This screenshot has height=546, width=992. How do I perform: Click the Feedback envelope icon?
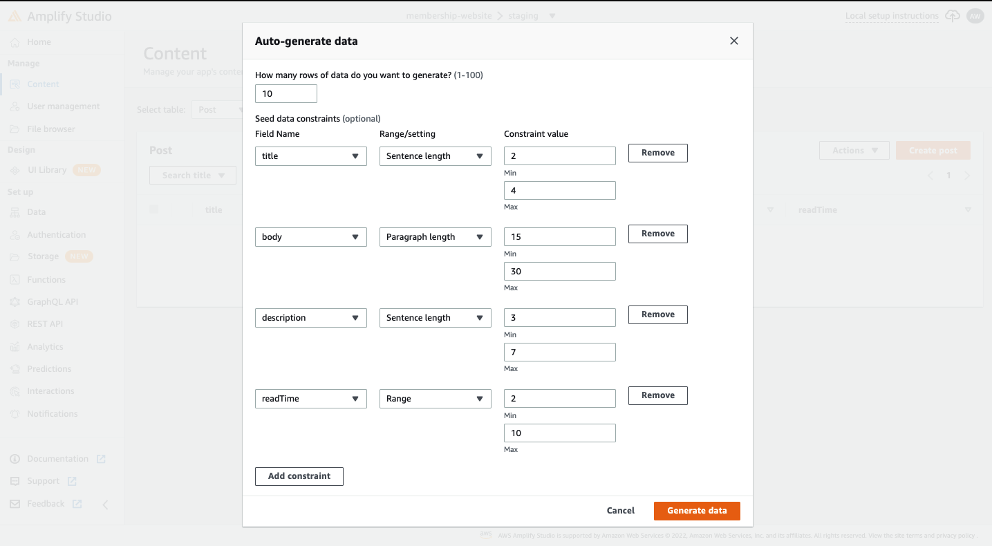pos(15,504)
